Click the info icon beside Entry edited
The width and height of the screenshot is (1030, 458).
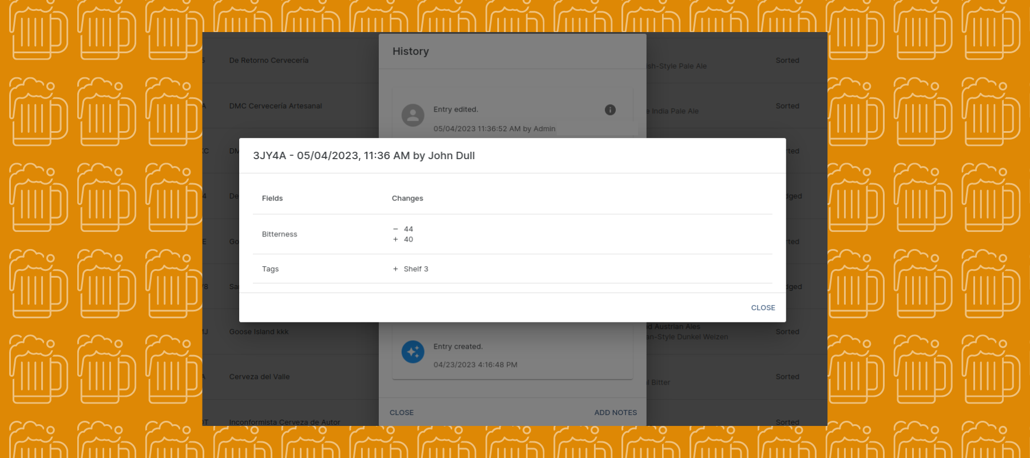click(610, 110)
